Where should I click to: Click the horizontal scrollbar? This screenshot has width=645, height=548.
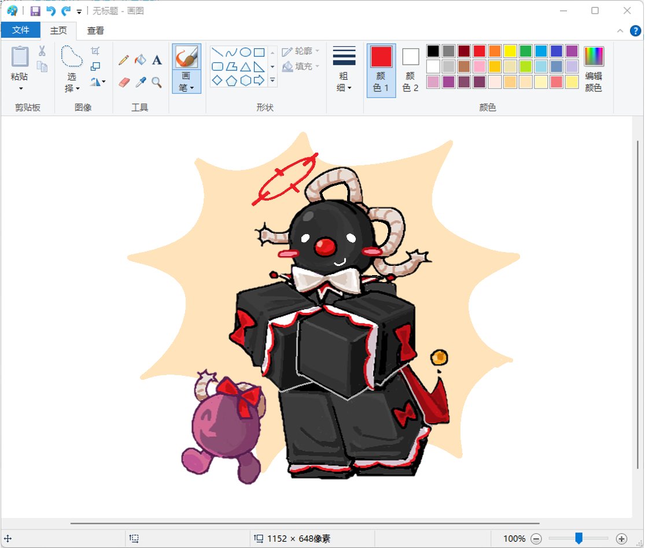(x=305, y=523)
